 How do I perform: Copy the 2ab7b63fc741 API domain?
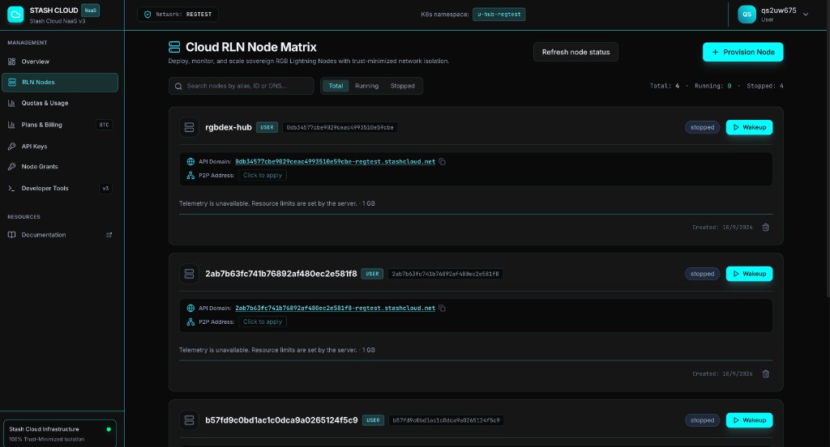point(442,309)
